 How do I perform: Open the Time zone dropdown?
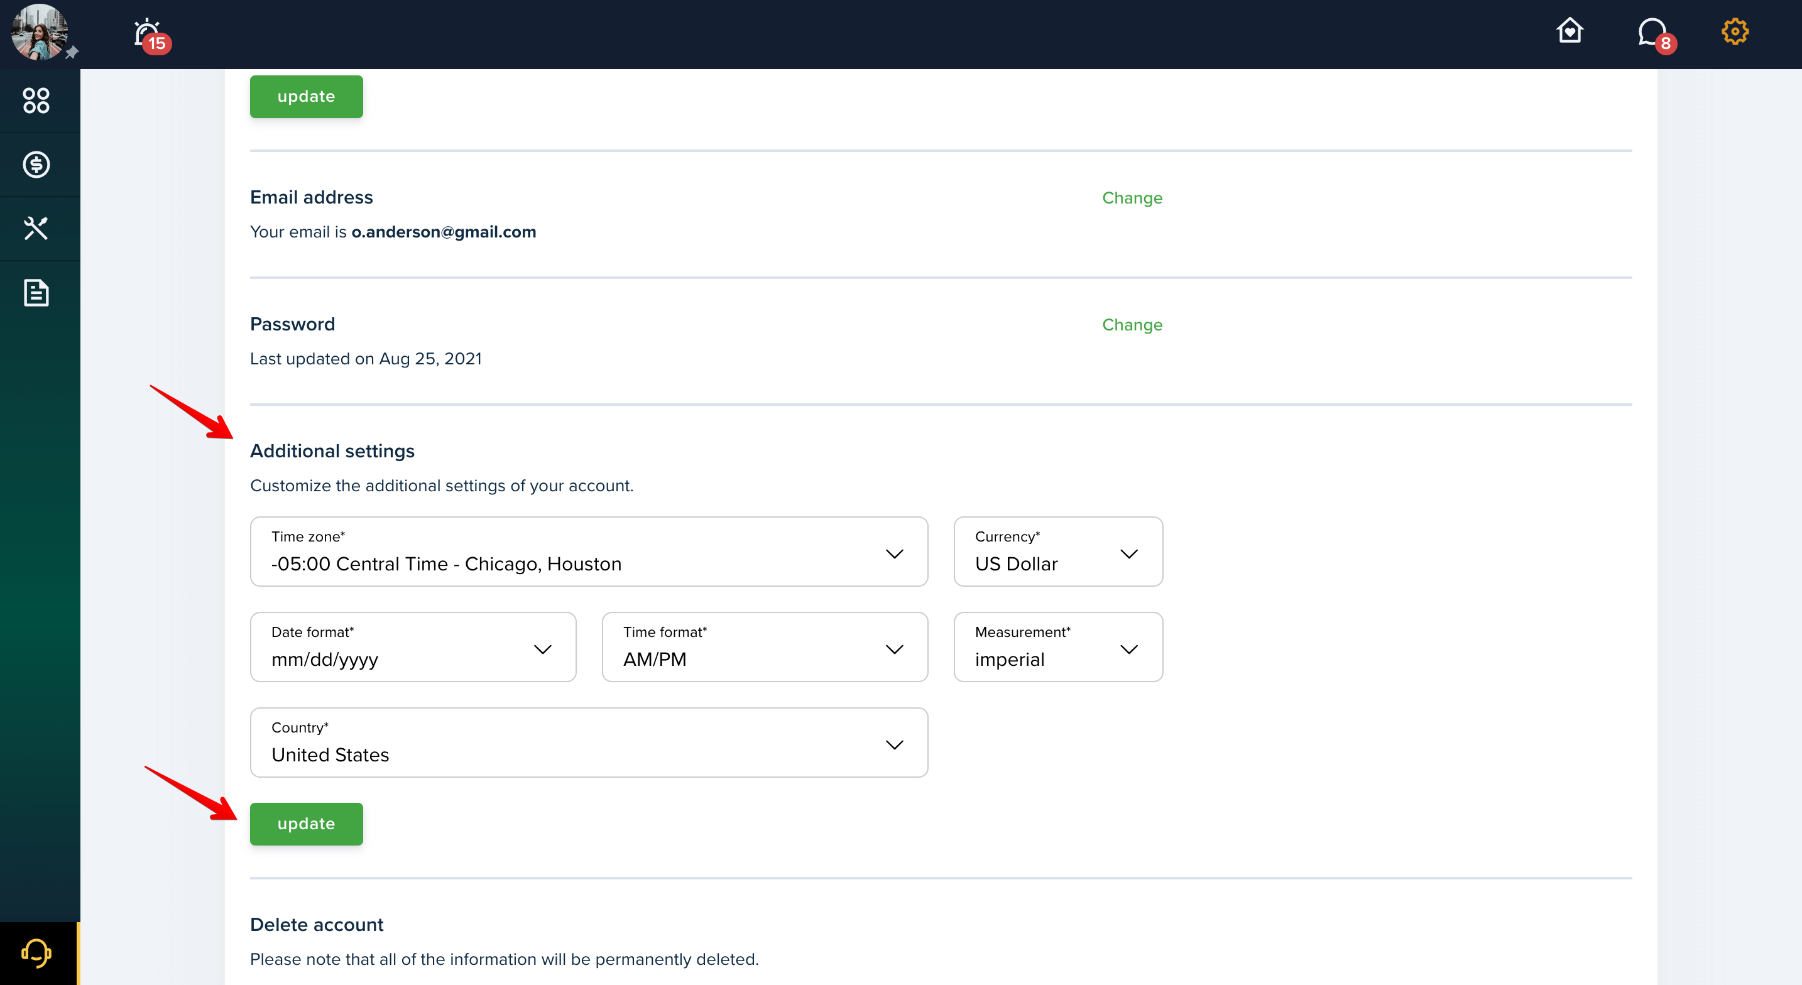click(589, 552)
